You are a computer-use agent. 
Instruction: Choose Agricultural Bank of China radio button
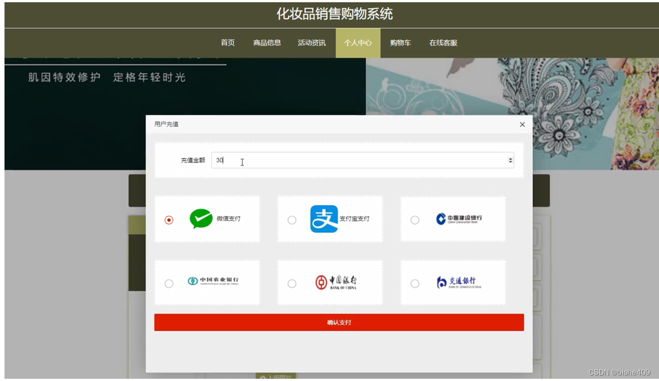click(x=169, y=284)
